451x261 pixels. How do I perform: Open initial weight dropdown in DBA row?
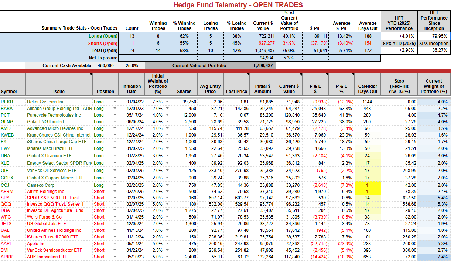pos(168,211)
